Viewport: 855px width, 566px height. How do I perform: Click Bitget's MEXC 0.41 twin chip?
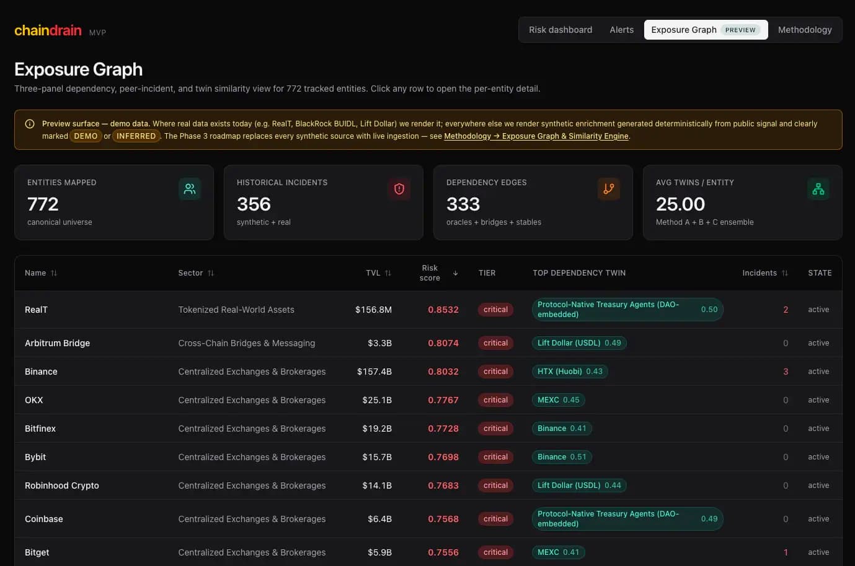(x=558, y=552)
